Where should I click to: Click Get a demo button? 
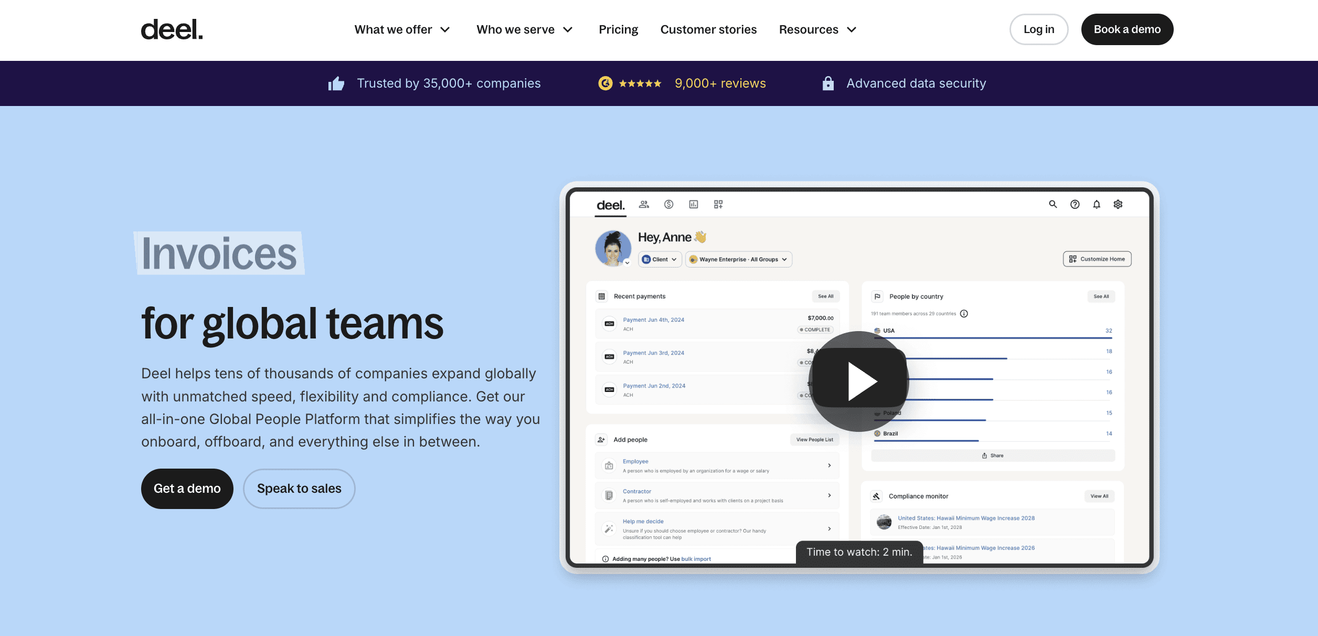click(x=187, y=489)
